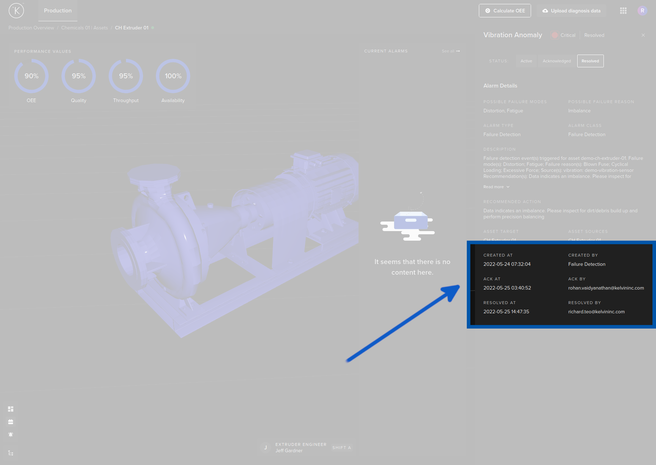The image size is (656, 465).
Task: Toggle the Resolved status filter
Action: tap(590, 61)
